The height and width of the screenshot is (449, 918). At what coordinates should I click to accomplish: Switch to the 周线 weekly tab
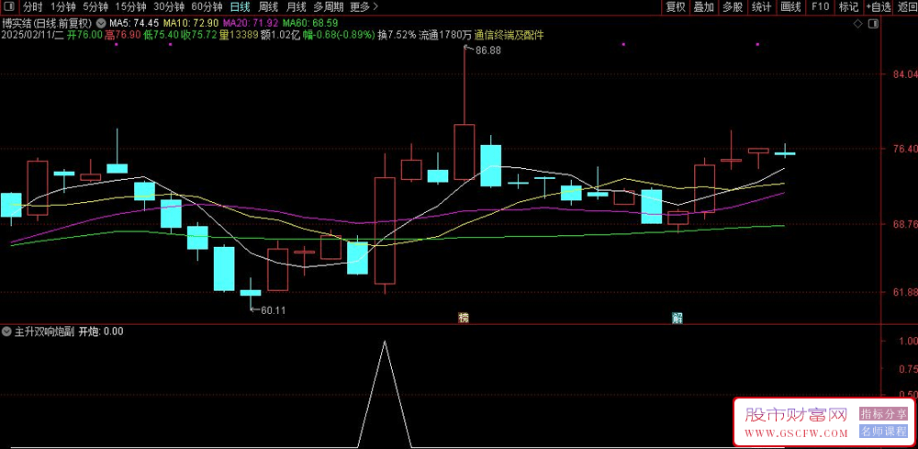coord(268,6)
